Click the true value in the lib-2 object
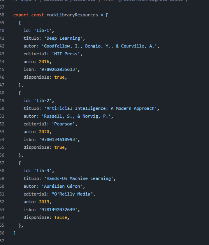Screen dimensions: 209x245 coord(60,147)
